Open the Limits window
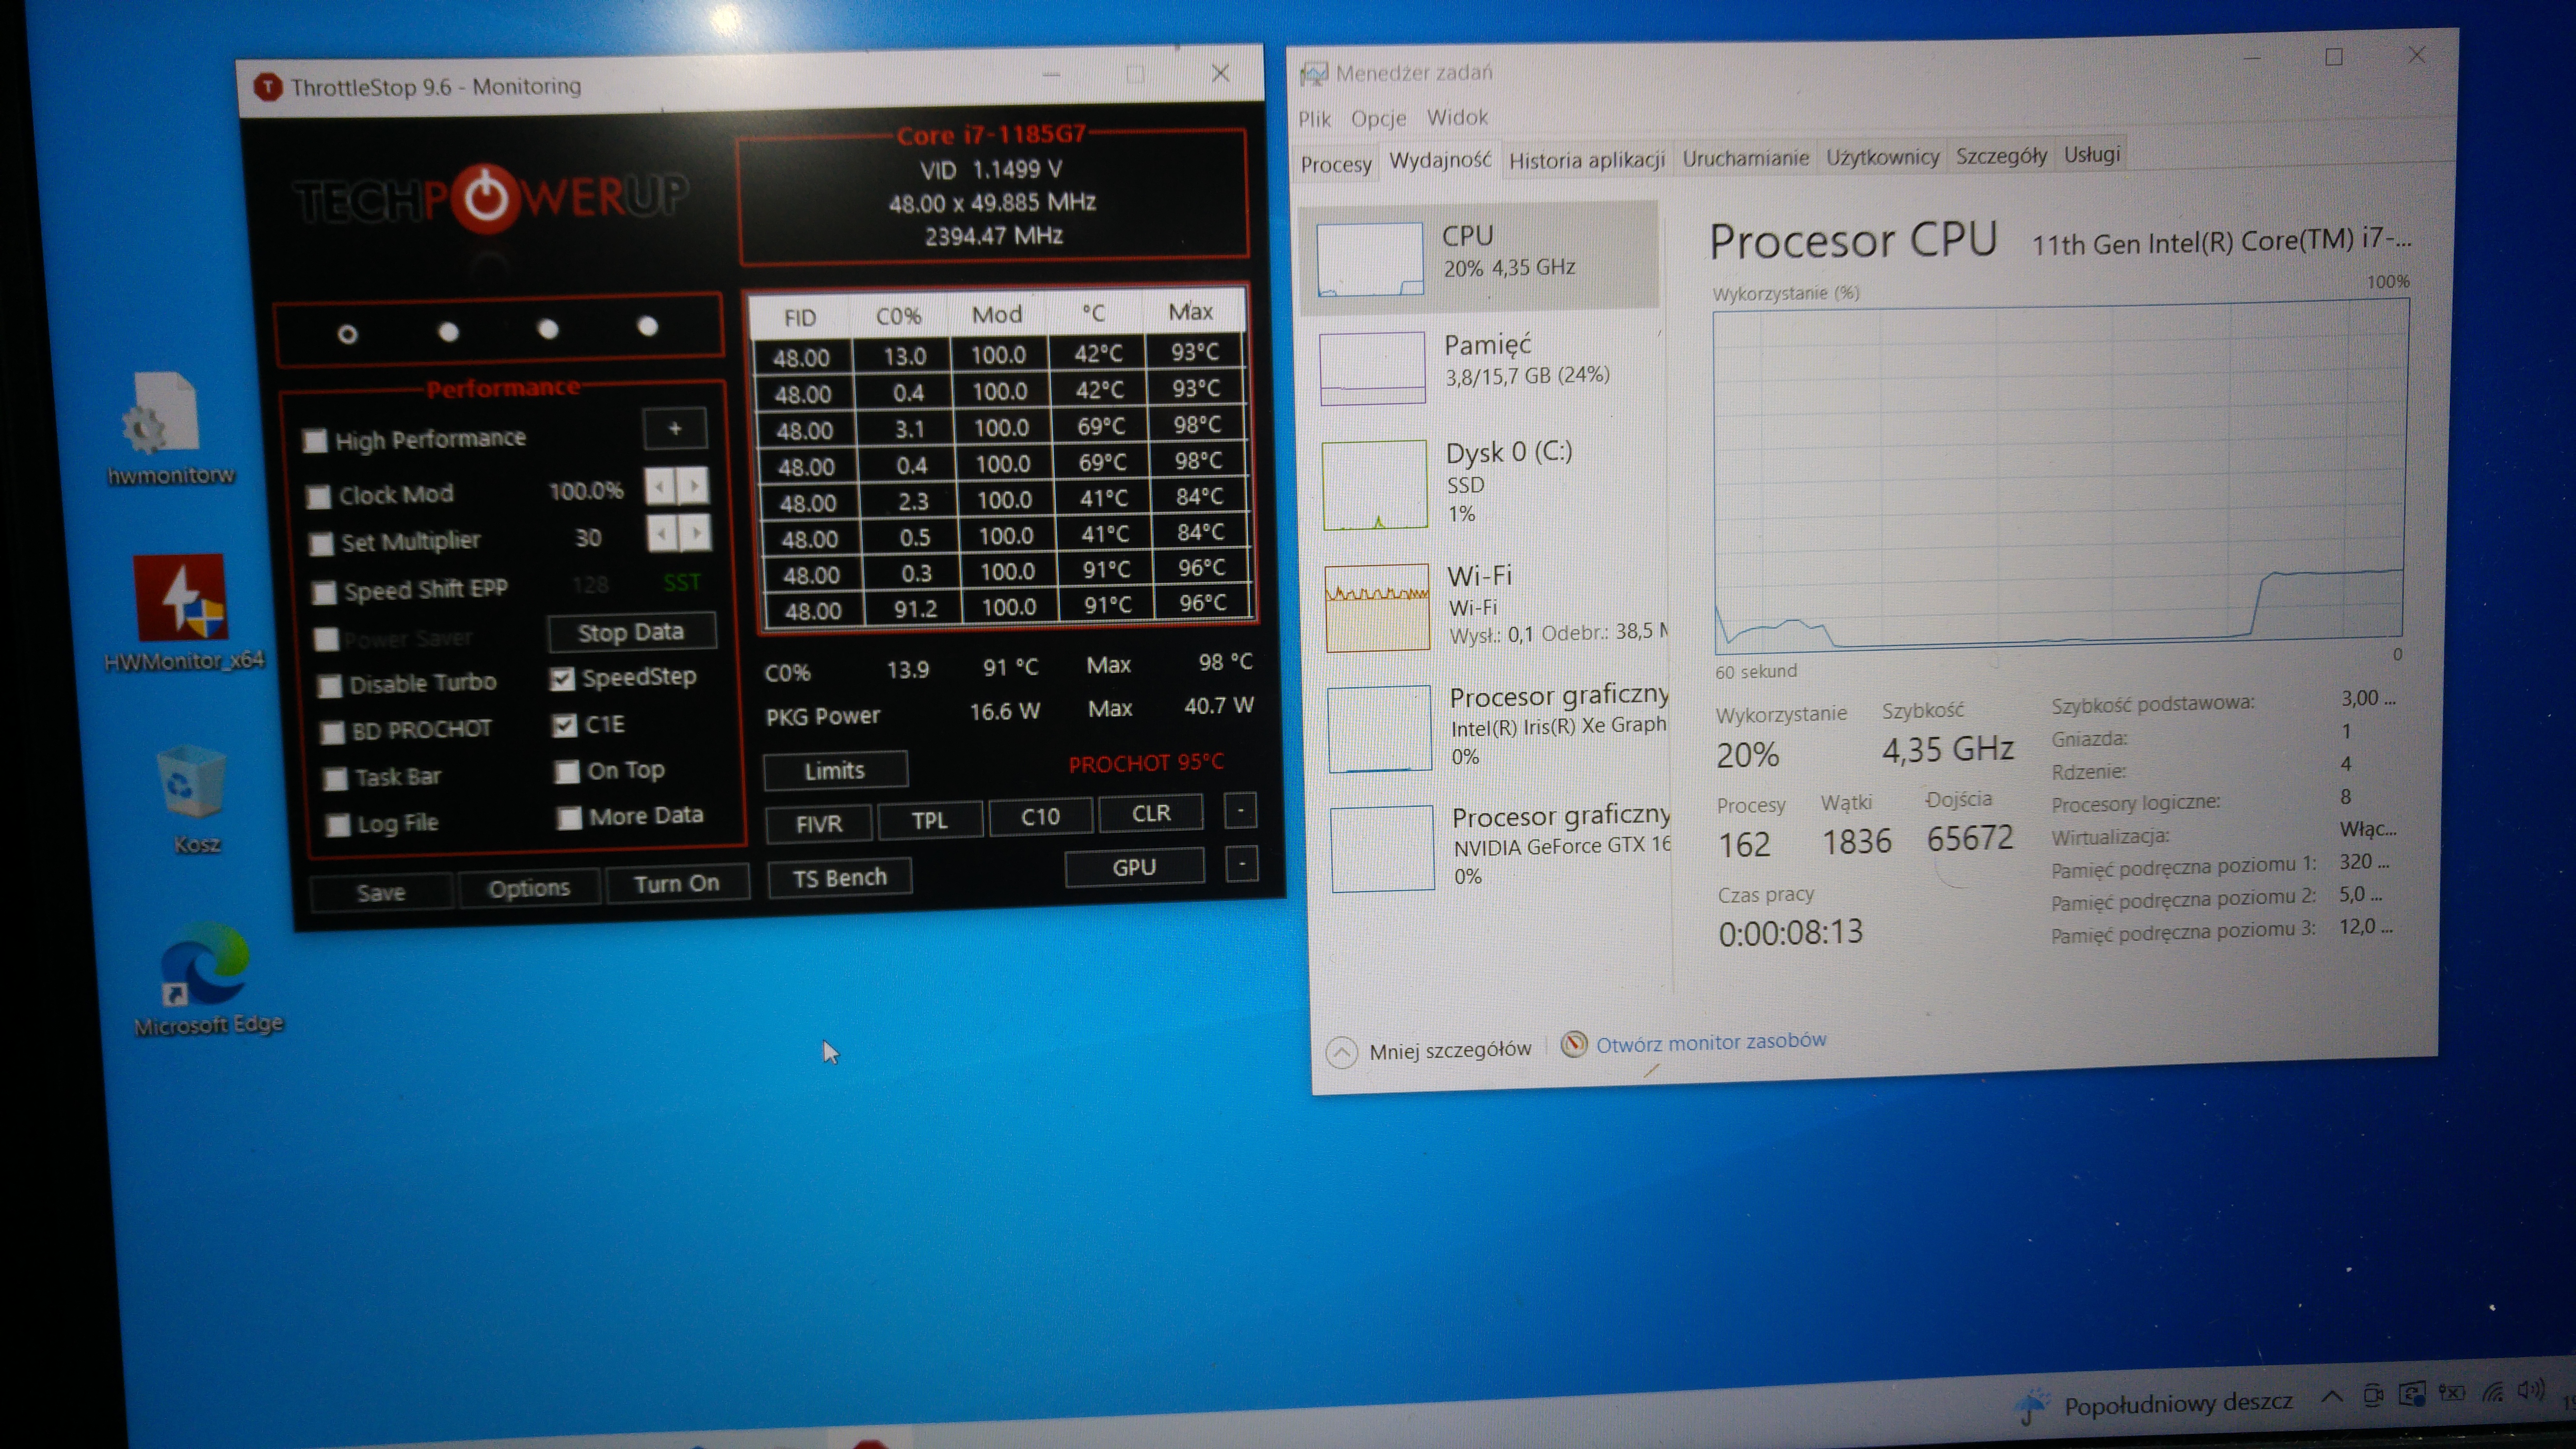Viewport: 2576px width, 1449px height. pos(835,770)
